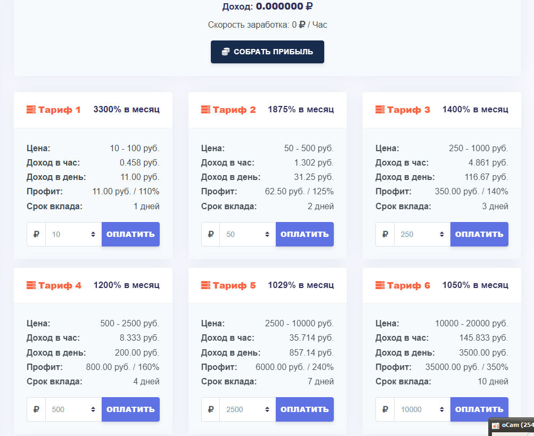The width and height of the screenshot is (534, 436).
Task: Click the server icon beside Тариф 3
Action: [x=380, y=110]
